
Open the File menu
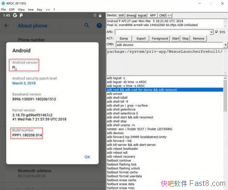tap(3, 10)
